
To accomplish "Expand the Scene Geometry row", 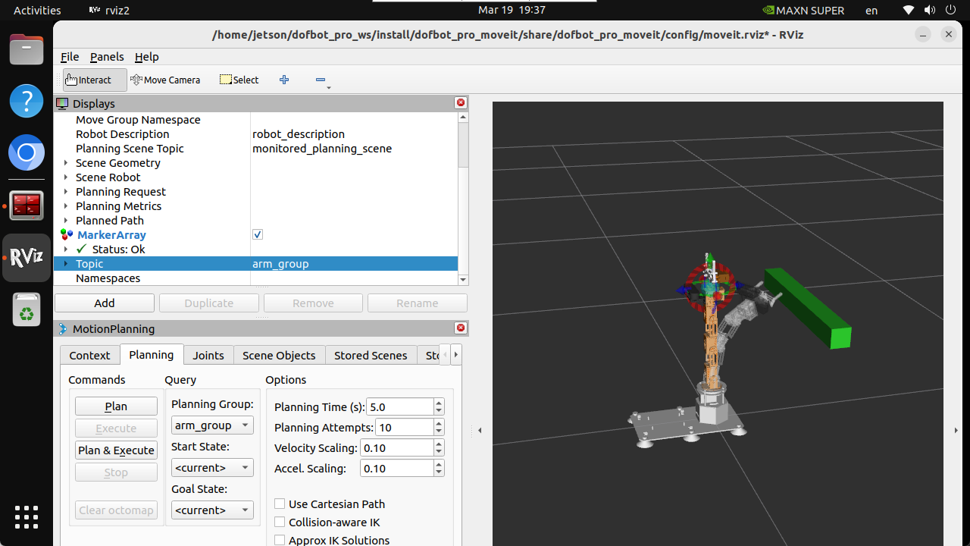I will [66, 163].
